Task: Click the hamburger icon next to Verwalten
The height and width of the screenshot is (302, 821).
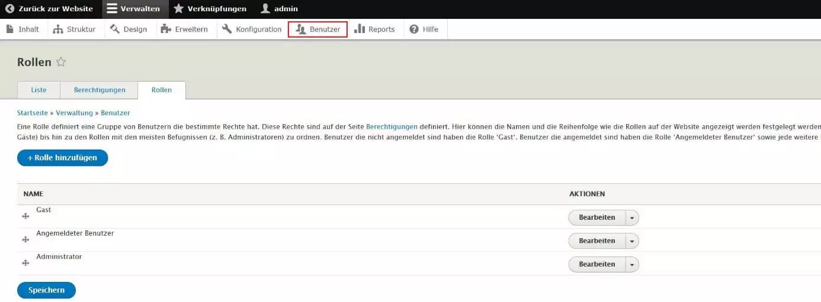Action: tap(112, 9)
